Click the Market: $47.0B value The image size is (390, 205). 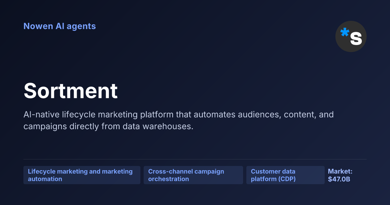point(340,175)
